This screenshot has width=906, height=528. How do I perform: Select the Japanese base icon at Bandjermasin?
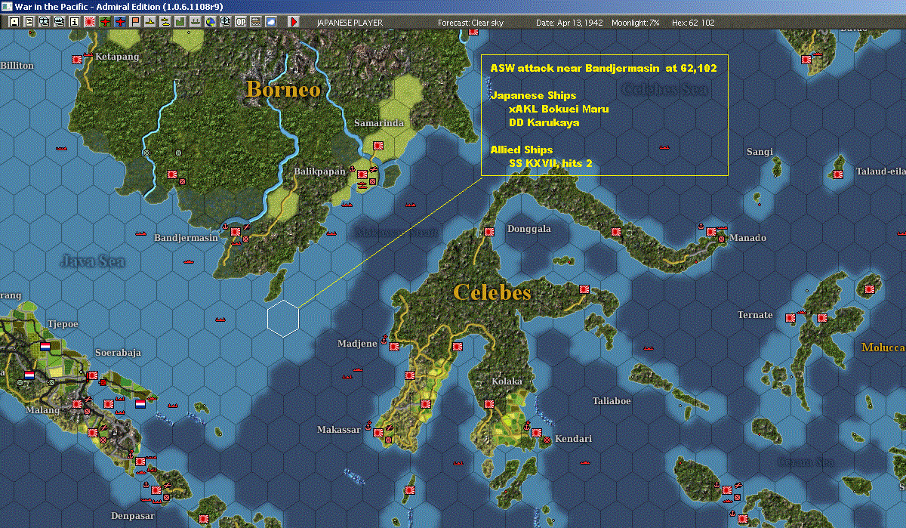(235, 232)
